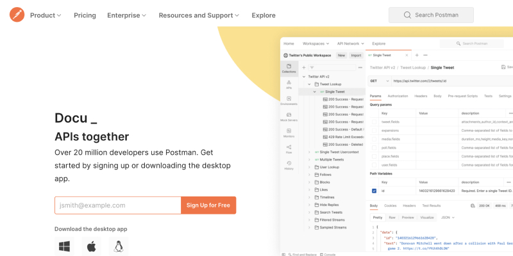Click the request URL field
This screenshot has width=513, height=256.
(452, 81)
